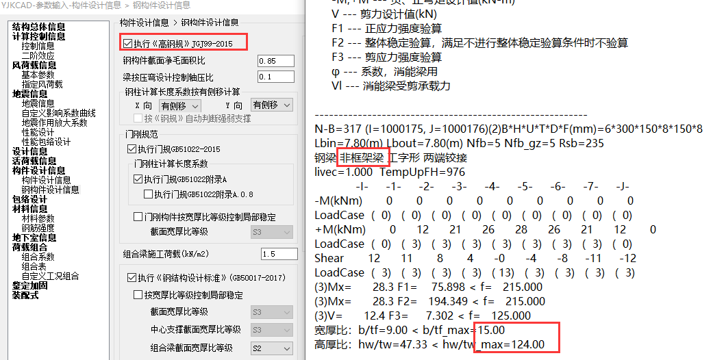Select 包络设计 in tree
The image size is (713, 360).
click(30, 199)
